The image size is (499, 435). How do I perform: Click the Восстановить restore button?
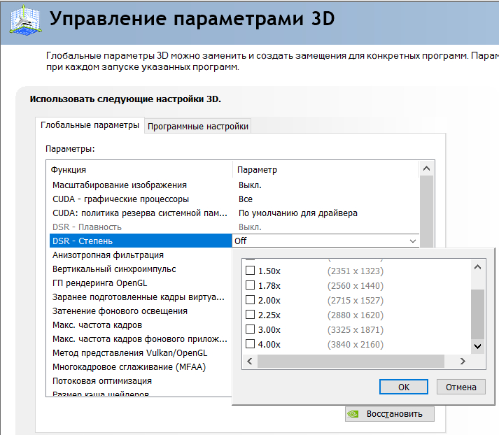[x=390, y=414]
